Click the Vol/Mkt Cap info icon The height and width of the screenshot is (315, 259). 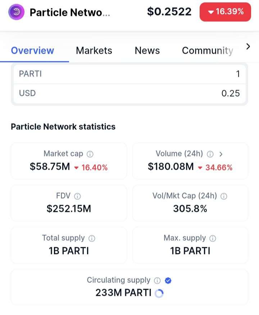pyautogui.click(x=224, y=196)
